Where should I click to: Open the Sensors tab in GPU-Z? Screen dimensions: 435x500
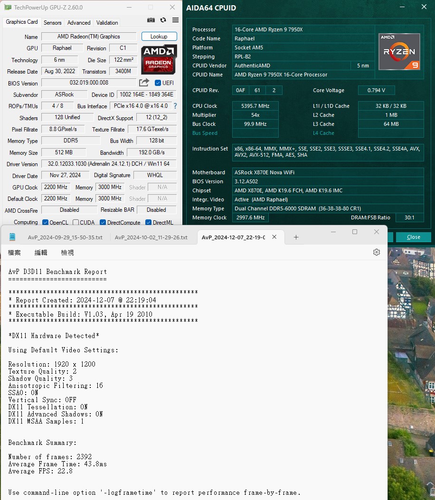[53, 23]
